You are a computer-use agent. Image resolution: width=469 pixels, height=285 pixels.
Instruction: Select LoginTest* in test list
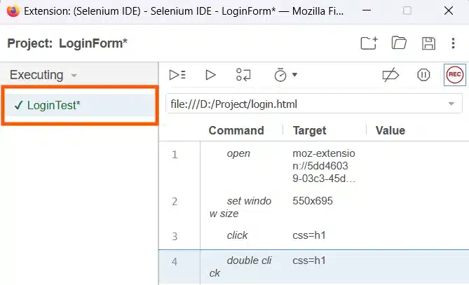click(x=80, y=105)
